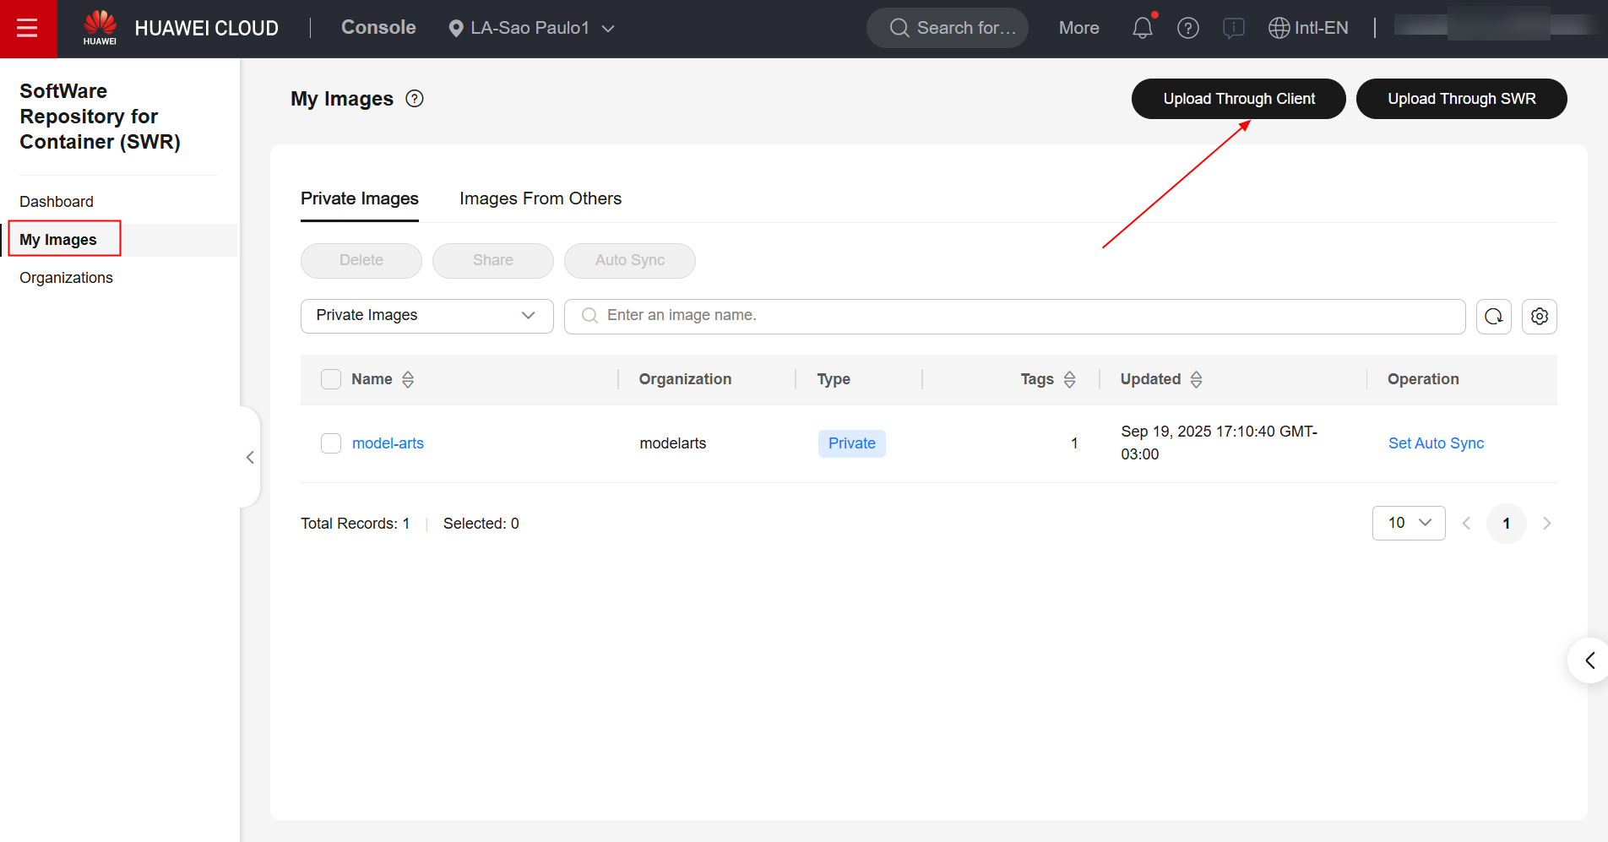Open Organizations in the sidebar

tap(66, 278)
